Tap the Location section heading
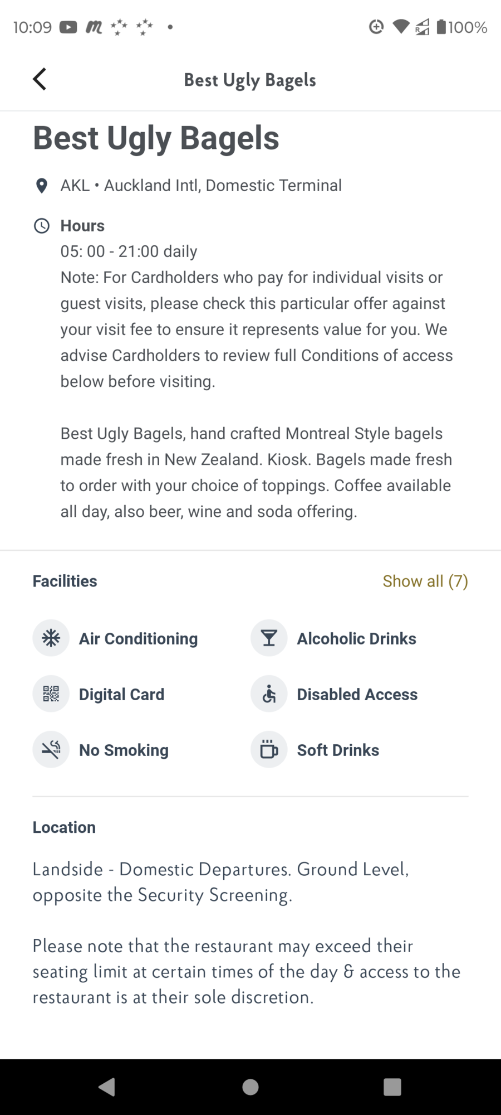The image size is (501, 1115). [x=64, y=827]
